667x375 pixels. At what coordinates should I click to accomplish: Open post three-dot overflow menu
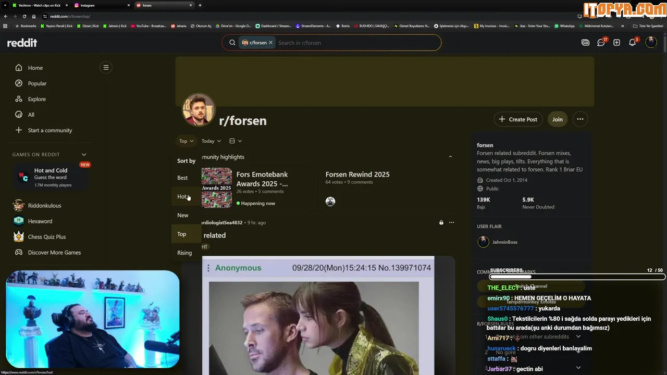tap(451, 222)
